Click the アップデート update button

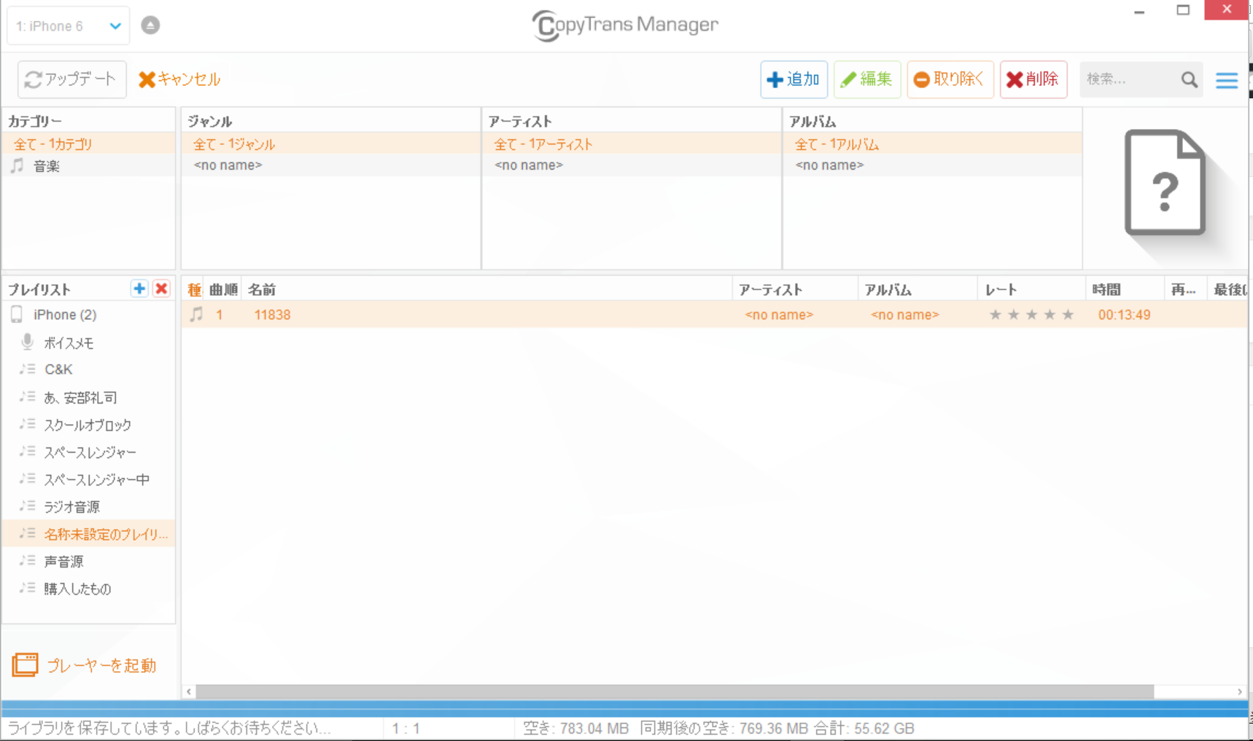[x=71, y=79]
